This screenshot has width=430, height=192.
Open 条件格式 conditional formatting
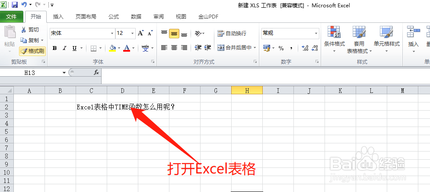(334, 40)
